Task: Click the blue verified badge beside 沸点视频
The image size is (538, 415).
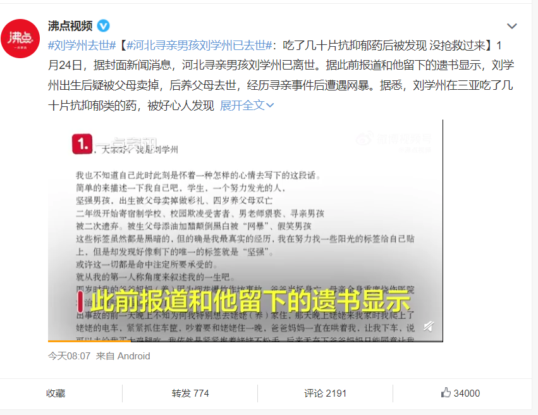Action: tap(103, 26)
